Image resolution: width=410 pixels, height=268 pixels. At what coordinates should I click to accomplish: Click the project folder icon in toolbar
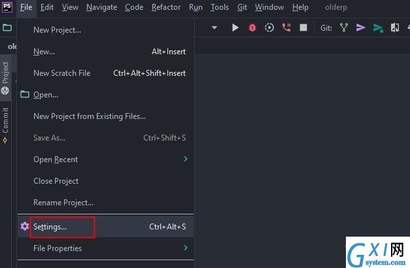pyautogui.click(x=7, y=27)
